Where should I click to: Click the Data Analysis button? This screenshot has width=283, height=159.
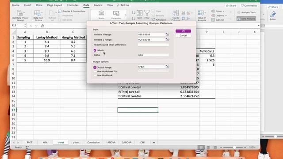(246, 19)
